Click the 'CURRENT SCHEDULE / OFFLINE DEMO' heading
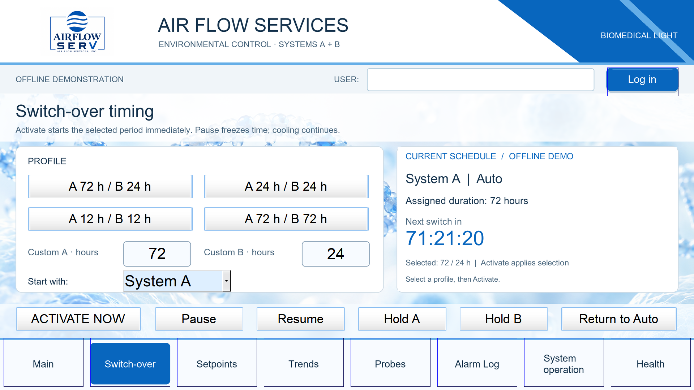Viewport: 694px width, 390px height. click(x=489, y=156)
